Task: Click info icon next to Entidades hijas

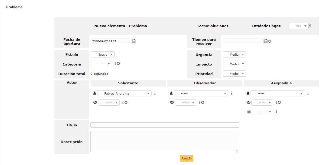Action: 310,26
